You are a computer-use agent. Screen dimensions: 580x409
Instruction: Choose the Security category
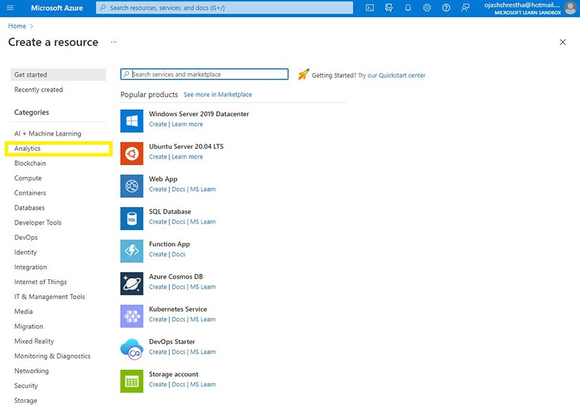coord(26,385)
